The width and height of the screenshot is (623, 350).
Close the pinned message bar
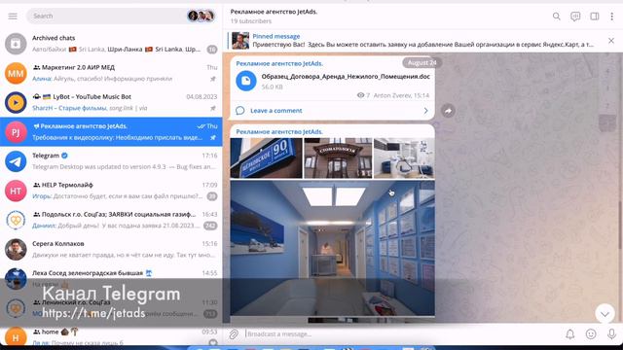coord(611,41)
